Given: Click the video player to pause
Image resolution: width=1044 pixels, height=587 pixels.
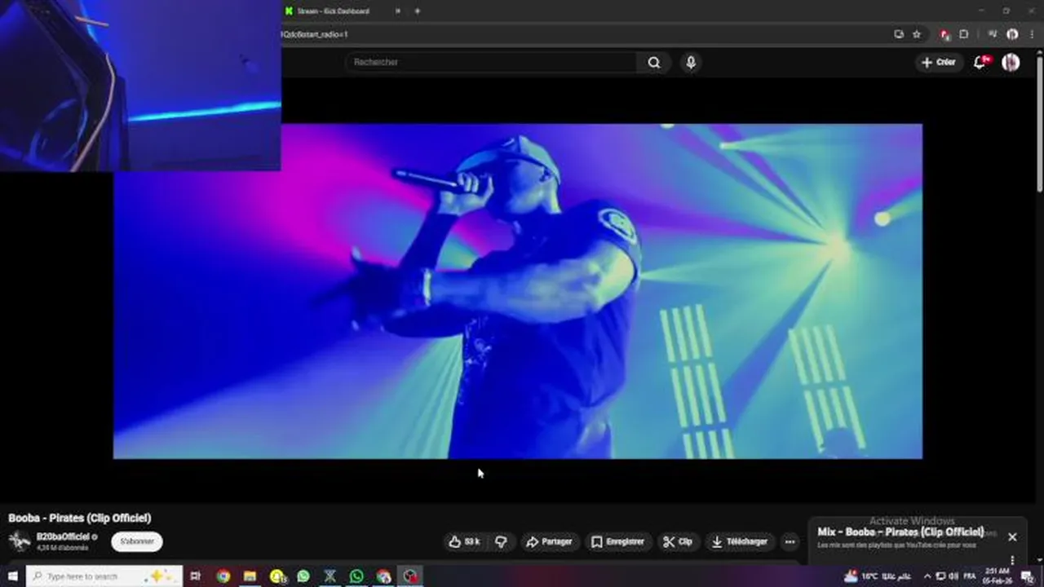Looking at the screenshot, I should tap(518, 291).
